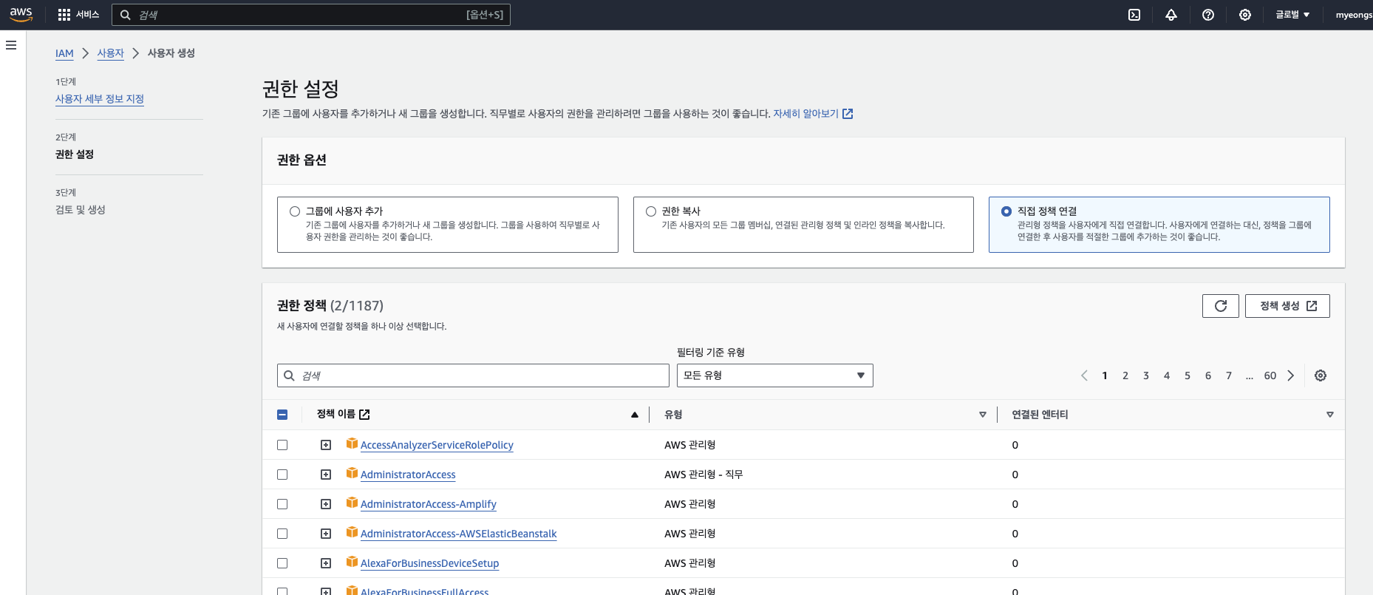The image size is (1373, 595).
Task: Go to policy page 6
Action: point(1208,375)
